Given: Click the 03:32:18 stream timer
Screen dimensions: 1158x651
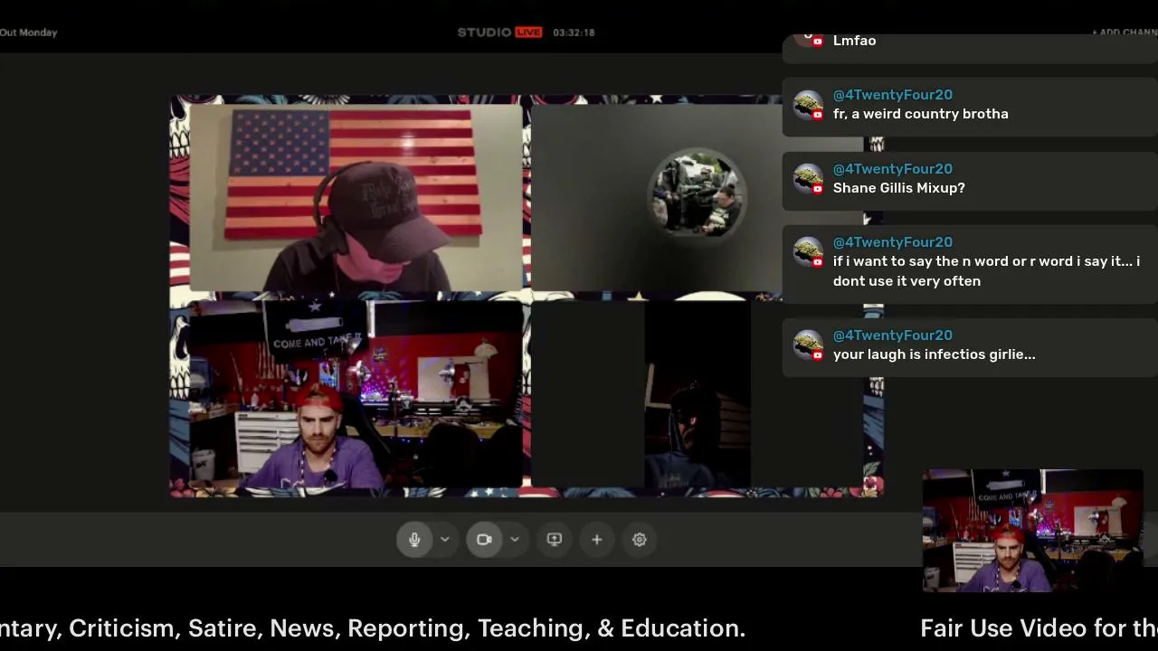Looking at the screenshot, I should [574, 33].
